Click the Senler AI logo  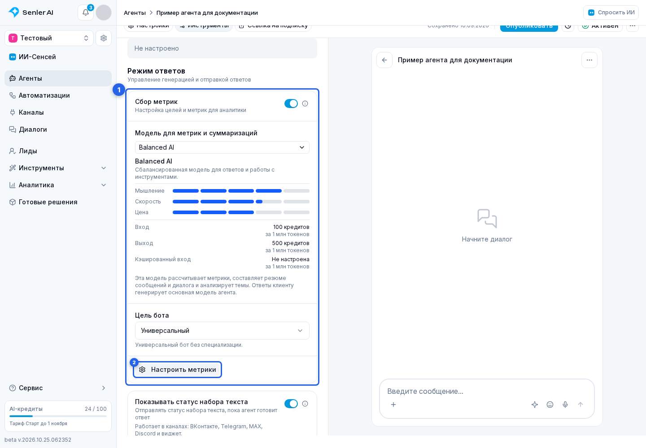click(31, 13)
